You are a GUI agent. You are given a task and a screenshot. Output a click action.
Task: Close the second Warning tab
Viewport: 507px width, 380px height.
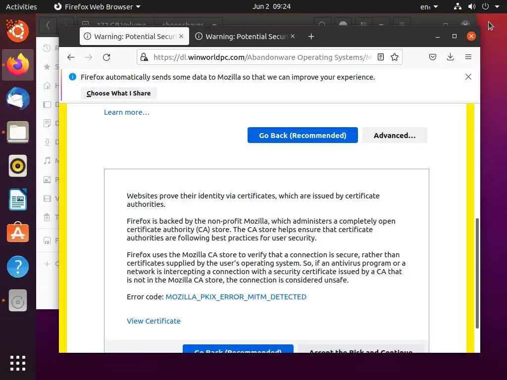click(x=292, y=36)
